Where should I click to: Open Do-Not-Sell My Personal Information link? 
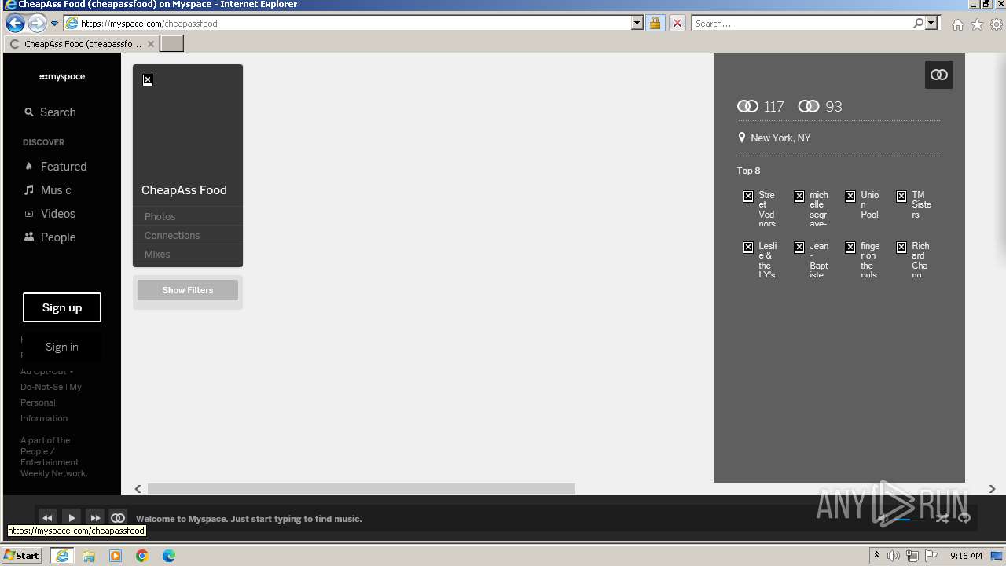point(51,402)
